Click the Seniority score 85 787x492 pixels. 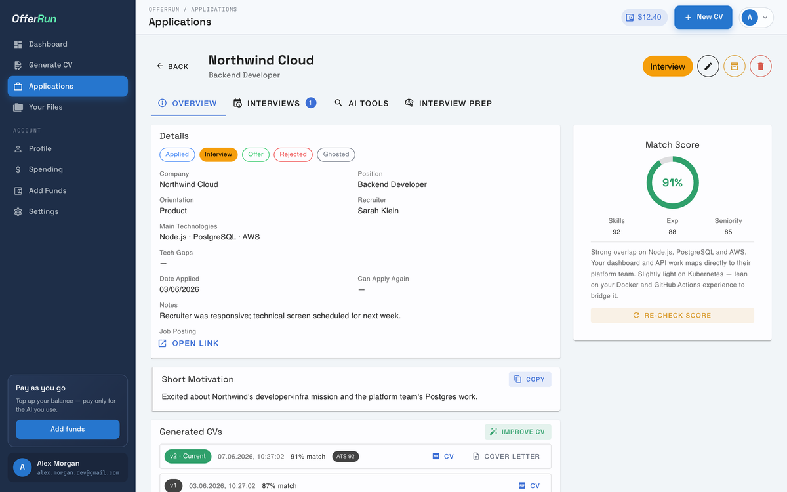pyautogui.click(x=728, y=232)
